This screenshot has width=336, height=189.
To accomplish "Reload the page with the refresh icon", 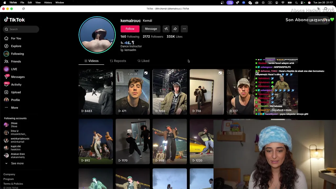I will click(23, 9).
